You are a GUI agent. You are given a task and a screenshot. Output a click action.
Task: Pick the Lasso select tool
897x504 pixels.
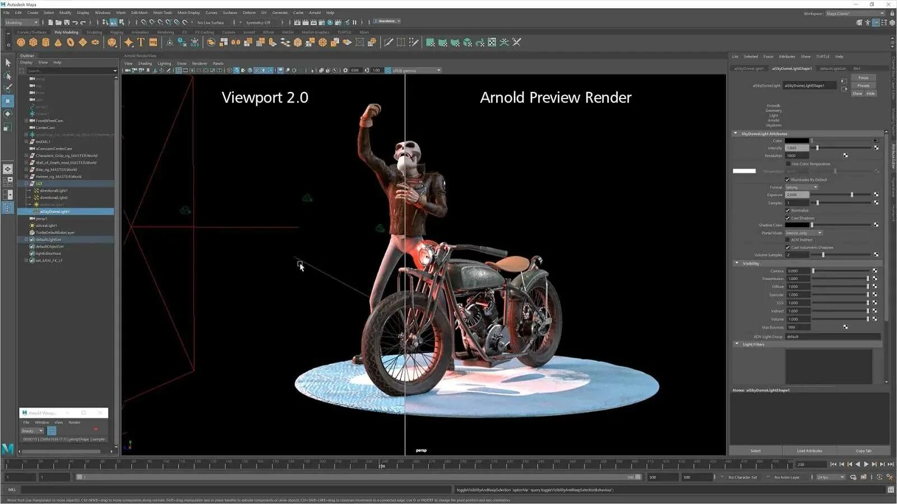[x=8, y=76]
